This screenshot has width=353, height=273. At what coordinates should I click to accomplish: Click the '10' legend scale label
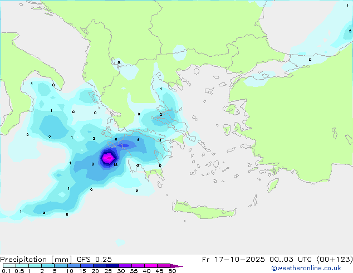(70, 271)
